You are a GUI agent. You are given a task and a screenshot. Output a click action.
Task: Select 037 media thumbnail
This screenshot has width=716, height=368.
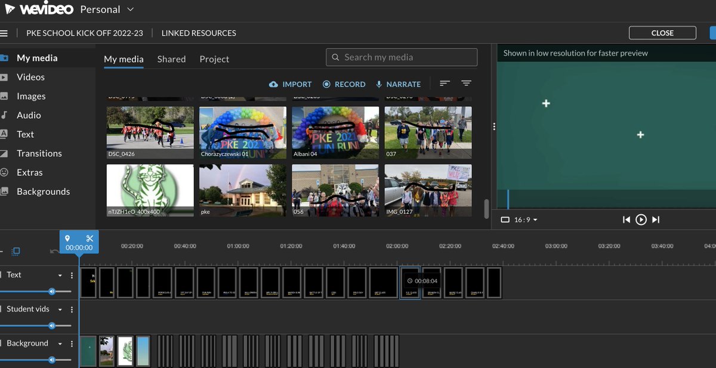pyautogui.click(x=428, y=132)
